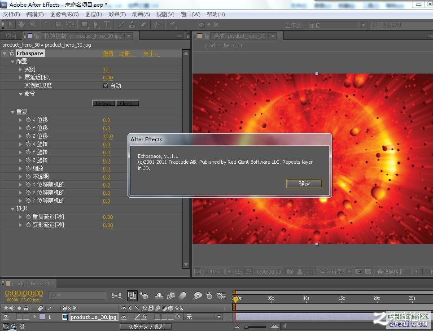Open the timeline composition mini-flowchart
433x331 pixels.
[117, 296]
